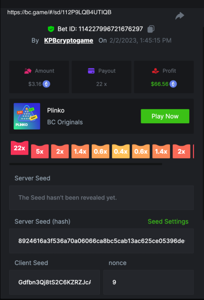This screenshot has width=204, height=300.
Task: Click the Client Seed field
Action: click(54, 282)
